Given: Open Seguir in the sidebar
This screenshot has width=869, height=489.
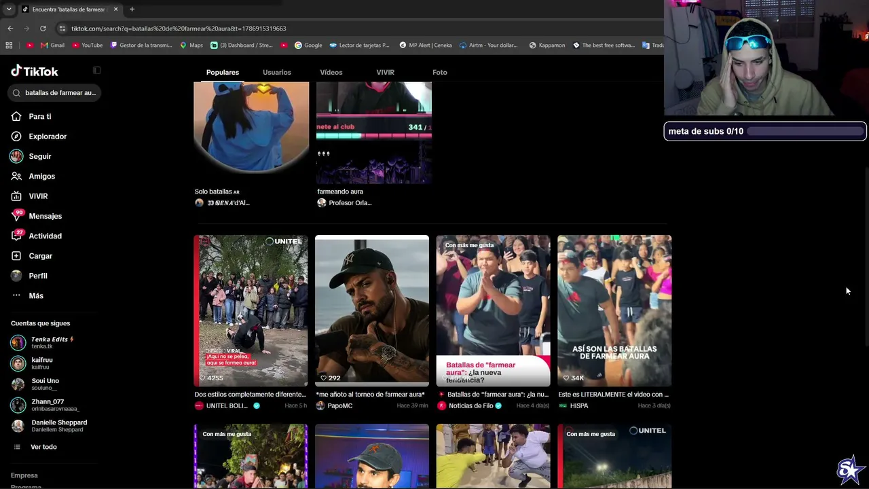Looking at the screenshot, I should click(x=31, y=156).
